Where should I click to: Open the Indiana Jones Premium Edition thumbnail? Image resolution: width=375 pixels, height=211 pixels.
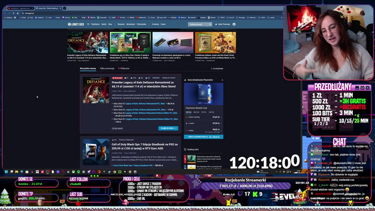coord(215,42)
